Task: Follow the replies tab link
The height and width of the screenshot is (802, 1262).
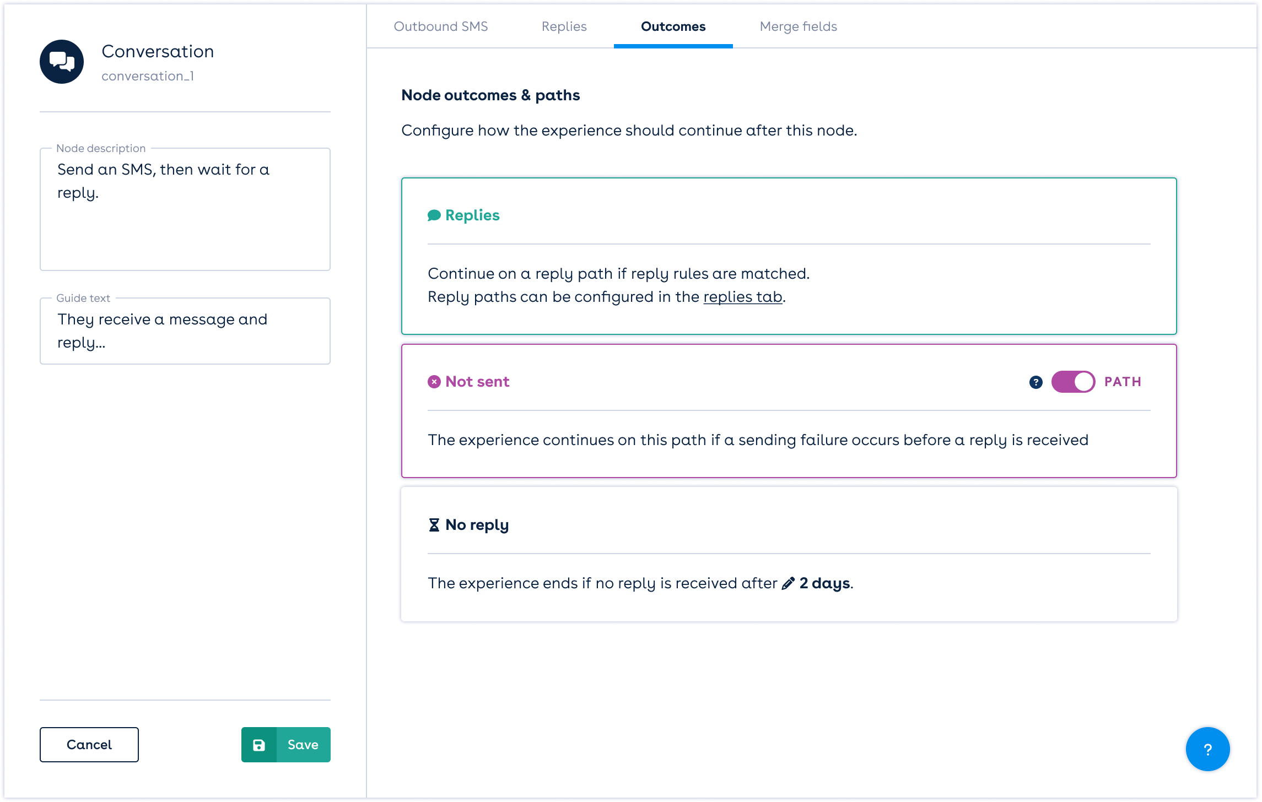Action: click(742, 297)
